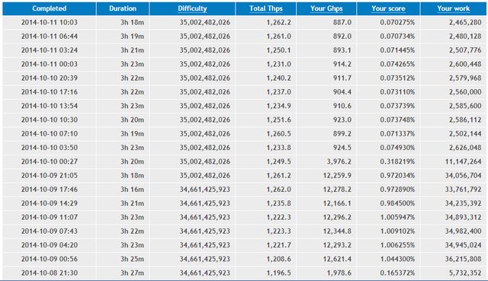
Task: Select the 36,215,808 work value
Action: (x=463, y=259)
